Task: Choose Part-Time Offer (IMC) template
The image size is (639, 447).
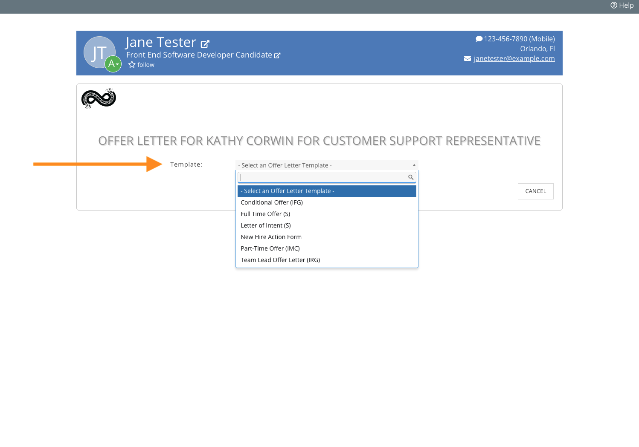Action: coord(270,248)
